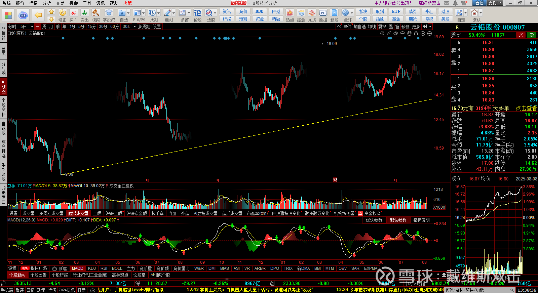The width and height of the screenshot is (538, 294).
Task: Click the 港股 Hong Kong stocks button
Action: click(446, 11)
